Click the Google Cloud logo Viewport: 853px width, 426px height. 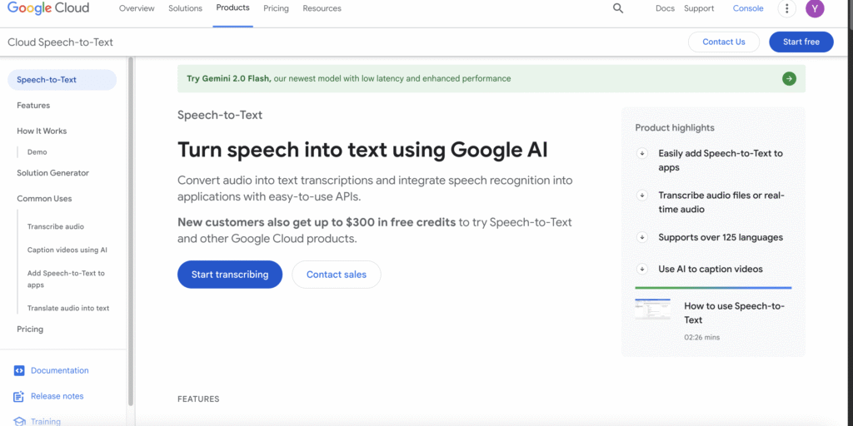[48, 8]
